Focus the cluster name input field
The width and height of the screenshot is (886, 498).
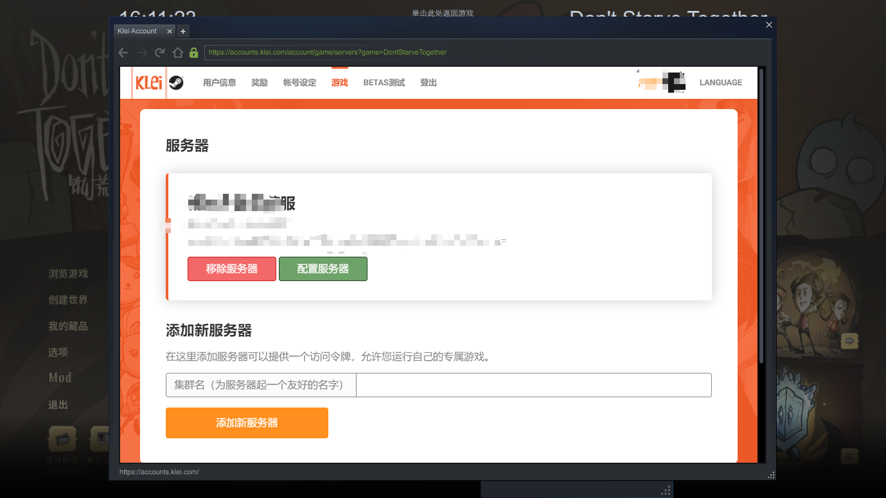534,385
